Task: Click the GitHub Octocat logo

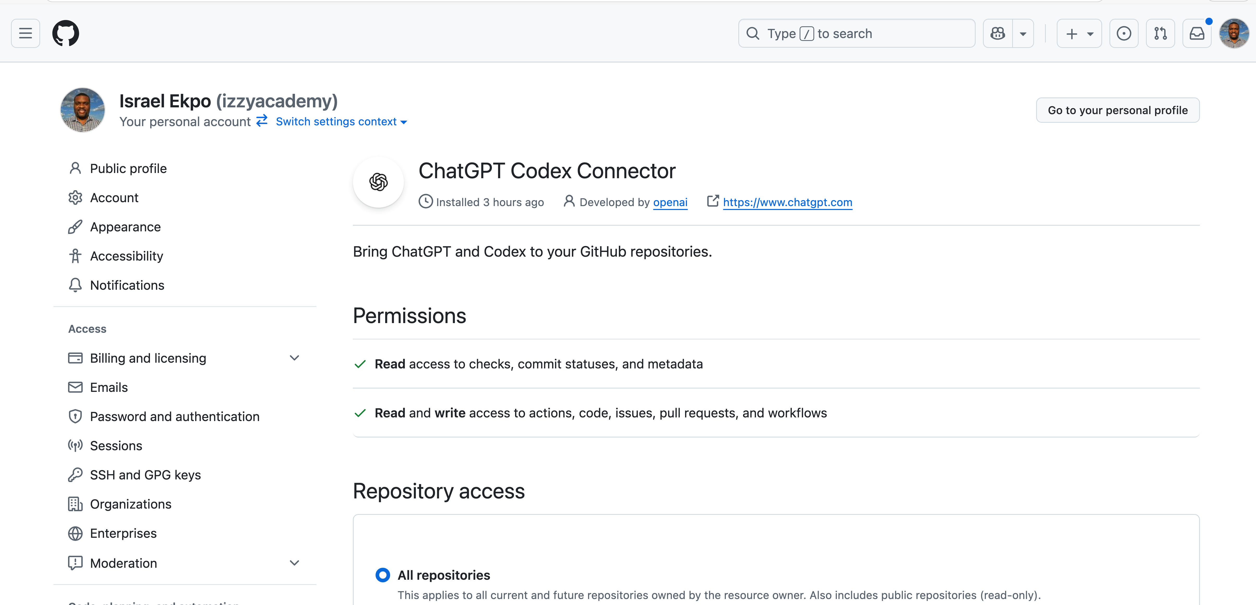Action: (x=65, y=33)
